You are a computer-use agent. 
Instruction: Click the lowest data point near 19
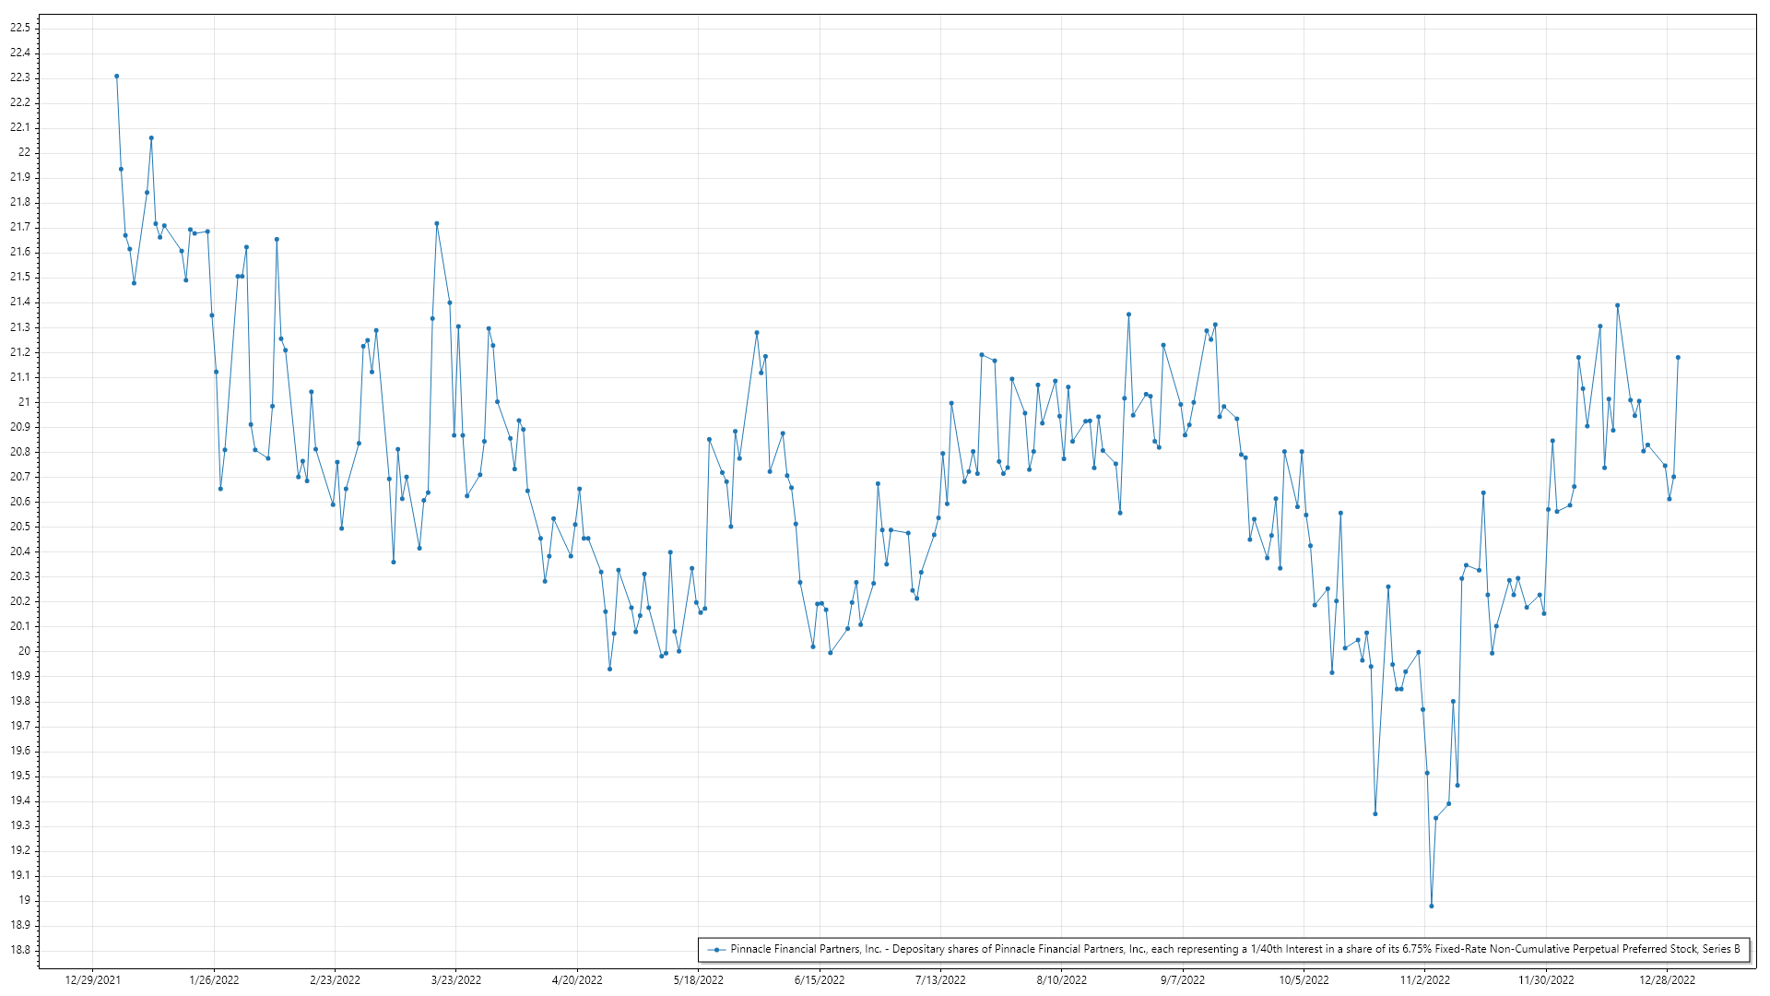[x=1431, y=907]
